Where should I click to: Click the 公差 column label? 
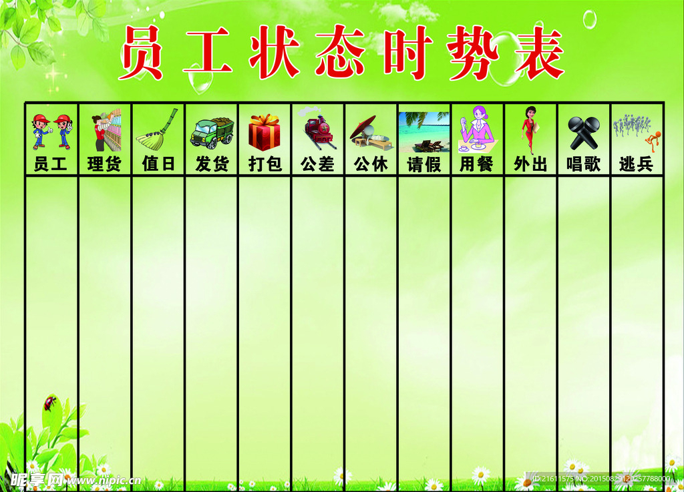(x=317, y=164)
